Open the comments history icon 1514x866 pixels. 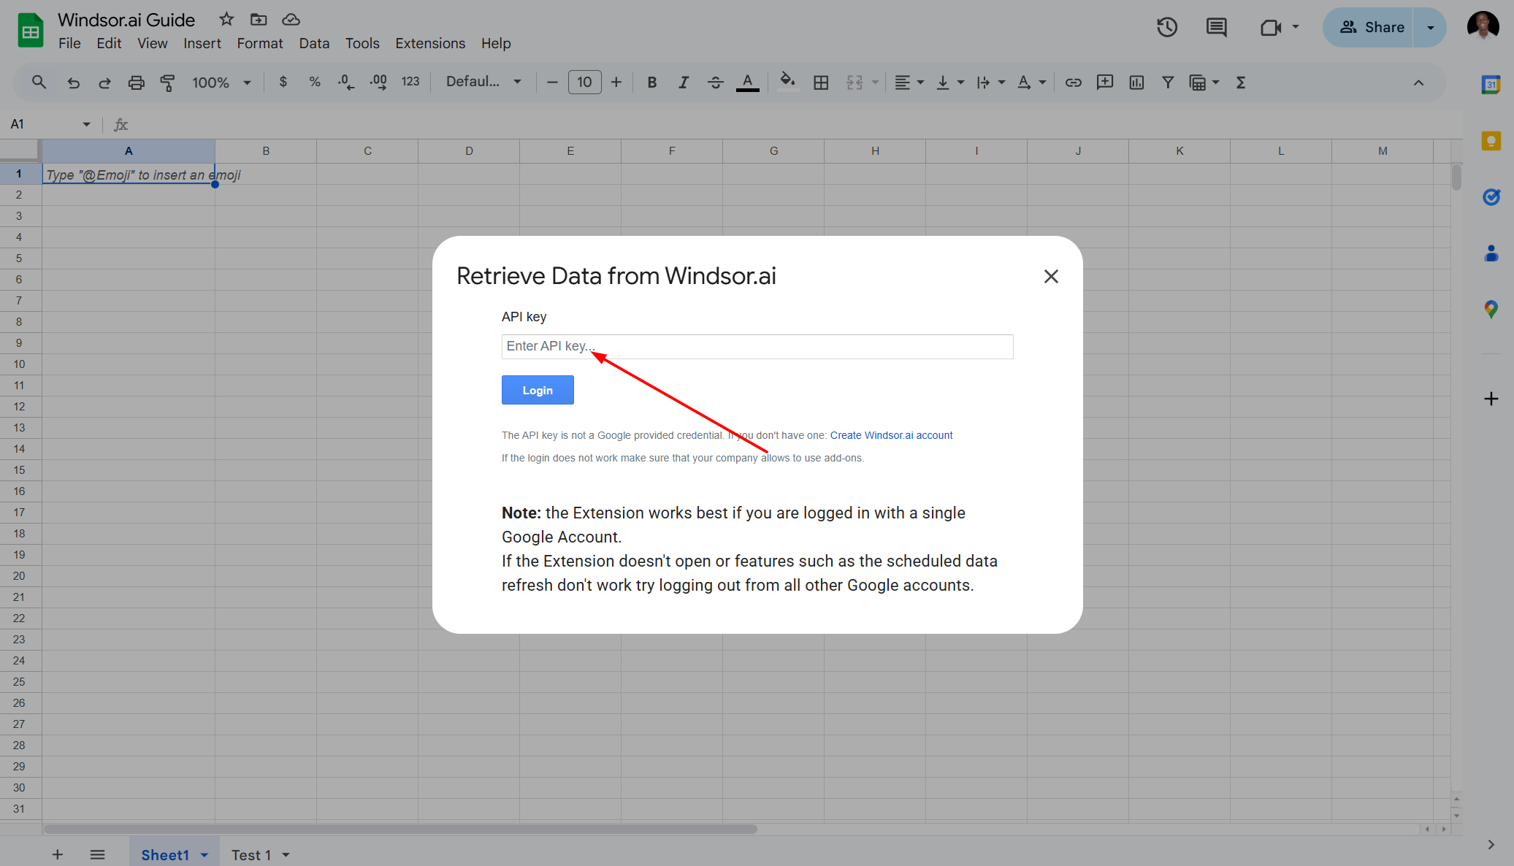pos(1216,28)
